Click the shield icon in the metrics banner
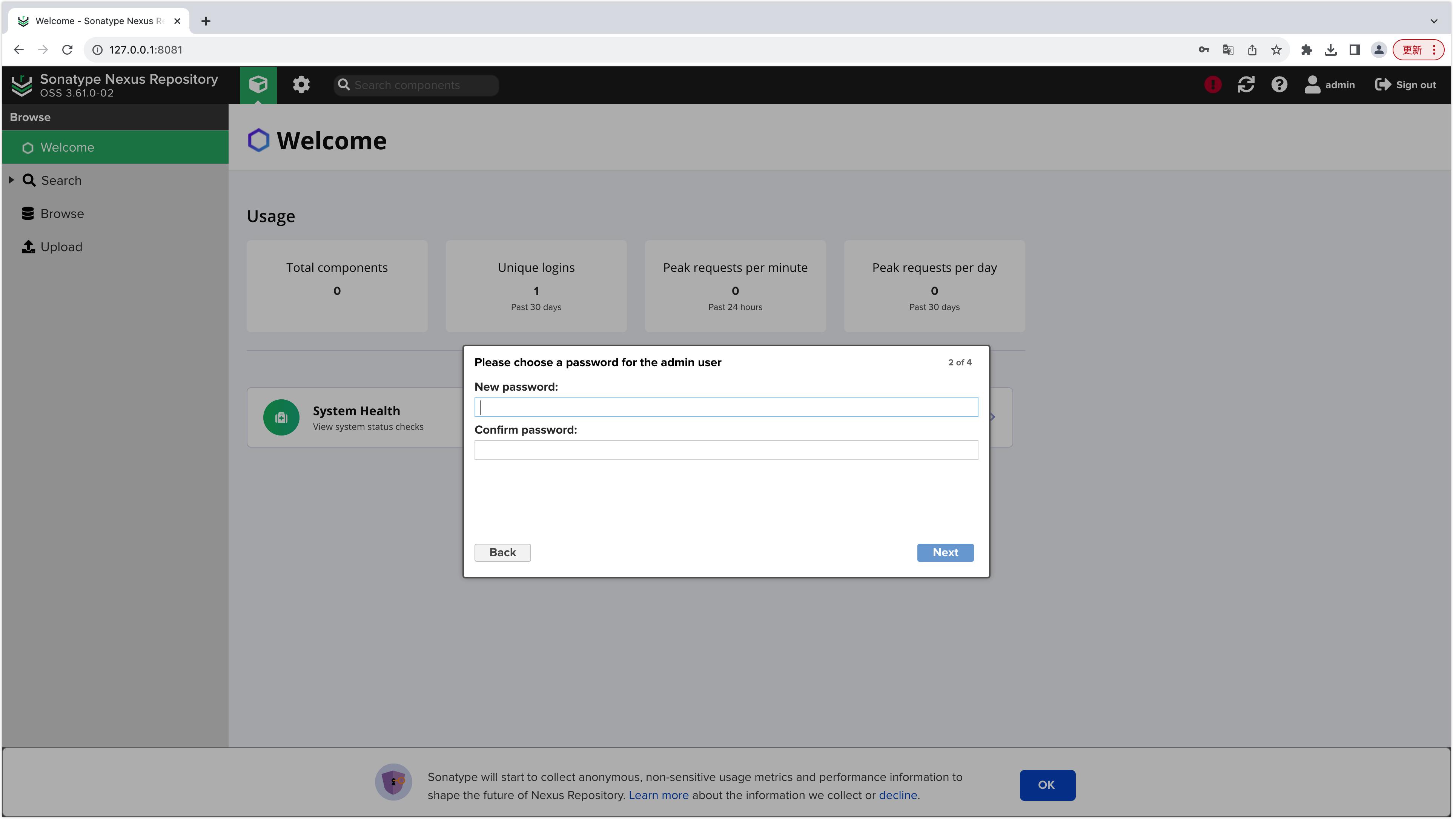 (x=393, y=782)
